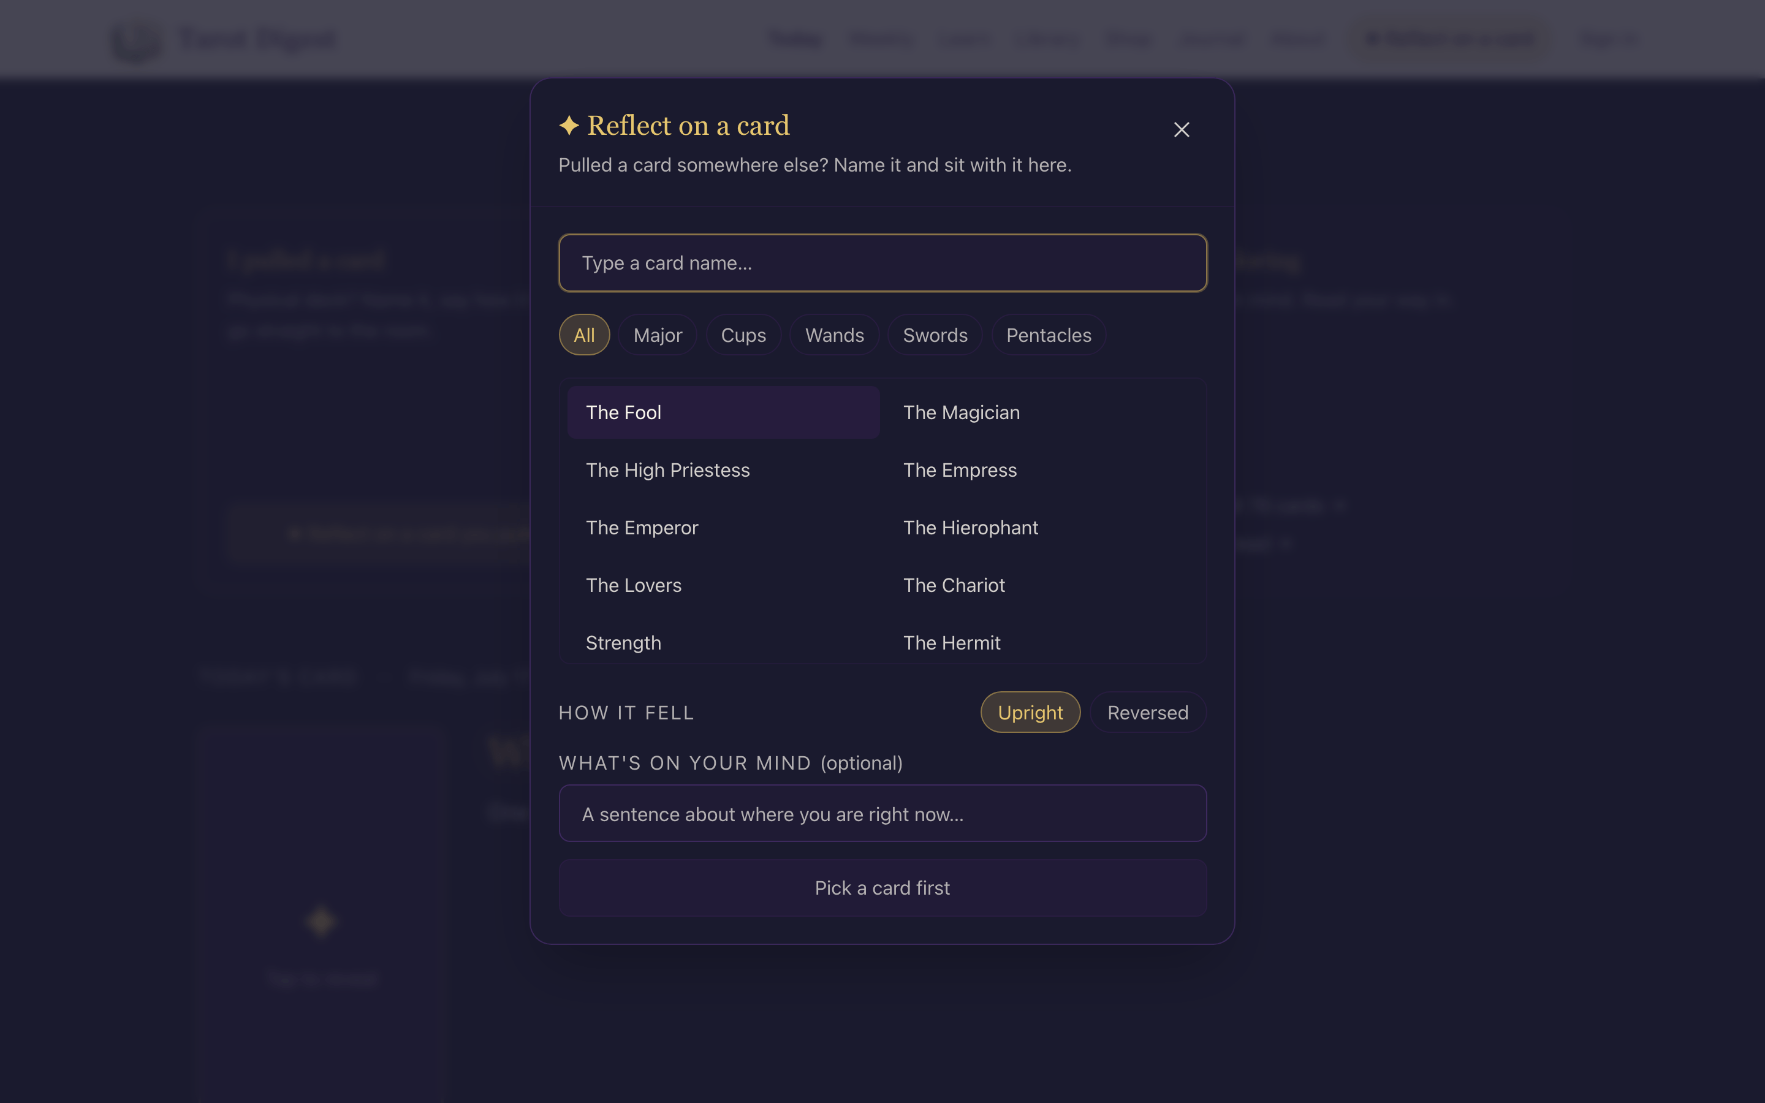The width and height of the screenshot is (1765, 1103).
Task: Set orientation to Reversed
Action: point(1148,712)
